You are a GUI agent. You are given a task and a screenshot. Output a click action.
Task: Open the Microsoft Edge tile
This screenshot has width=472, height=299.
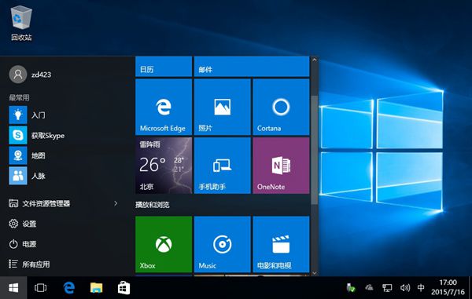tap(164, 107)
